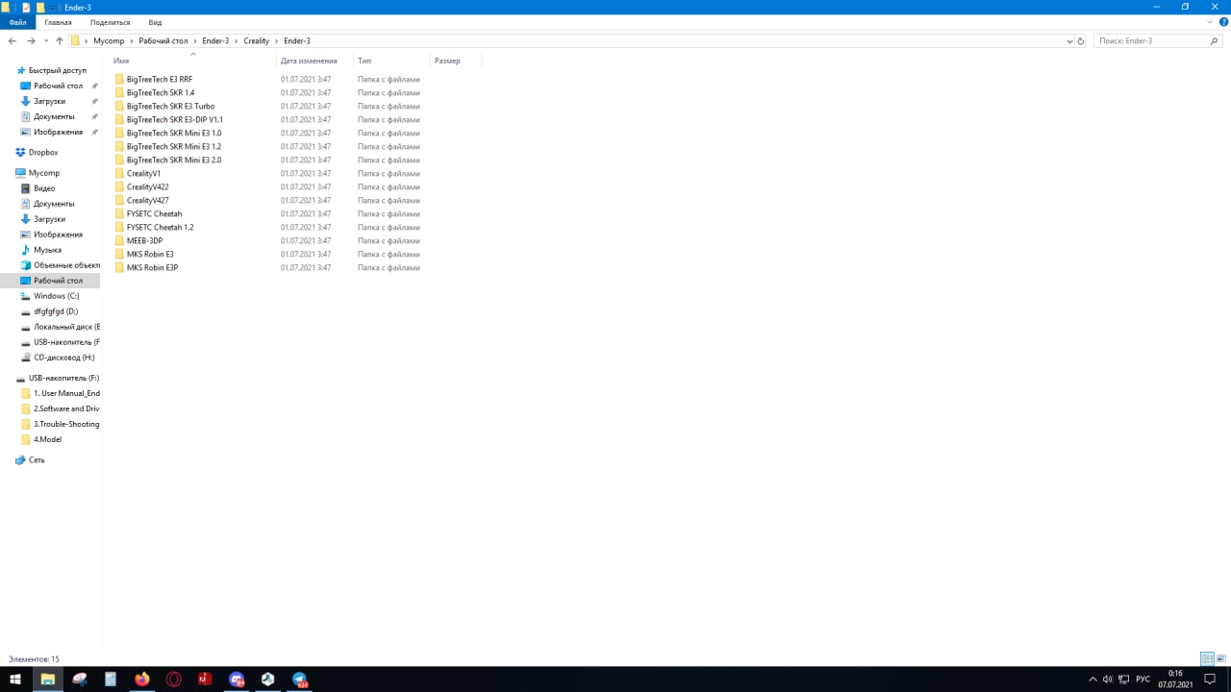
Task: Select the BigTreeTech SKR Mini E3 1.0 folder
Action: [173, 134]
